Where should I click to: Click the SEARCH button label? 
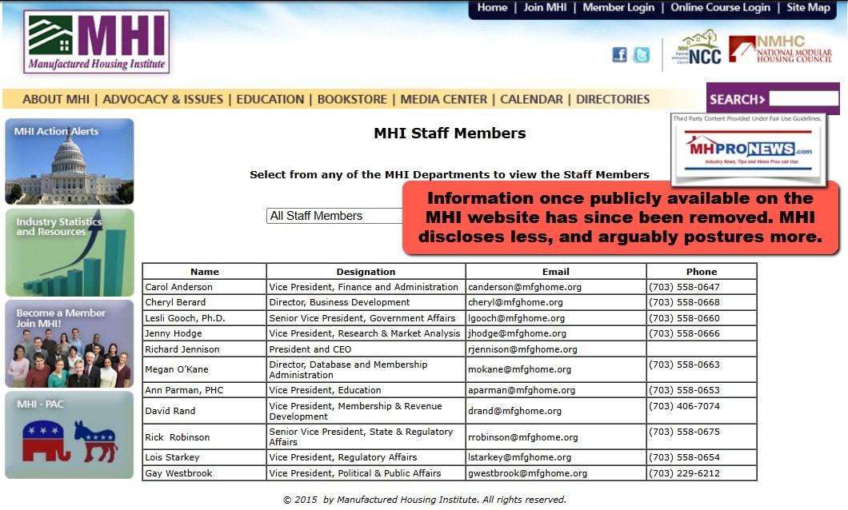[737, 99]
